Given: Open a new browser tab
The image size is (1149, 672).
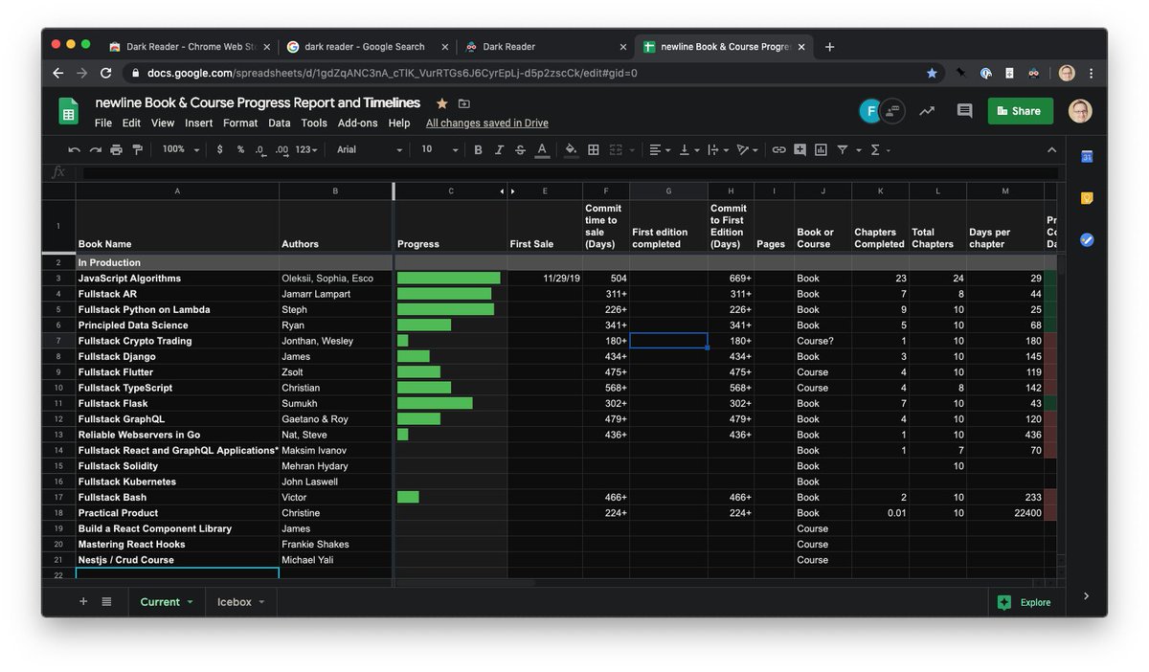Looking at the screenshot, I should [x=829, y=46].
